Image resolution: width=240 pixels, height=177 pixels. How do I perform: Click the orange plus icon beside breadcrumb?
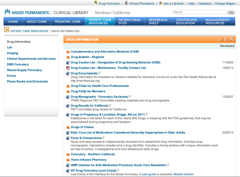coord(7,30)
